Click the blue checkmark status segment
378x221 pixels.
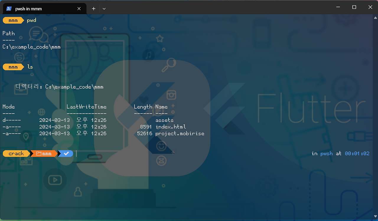tap(66, 153)
